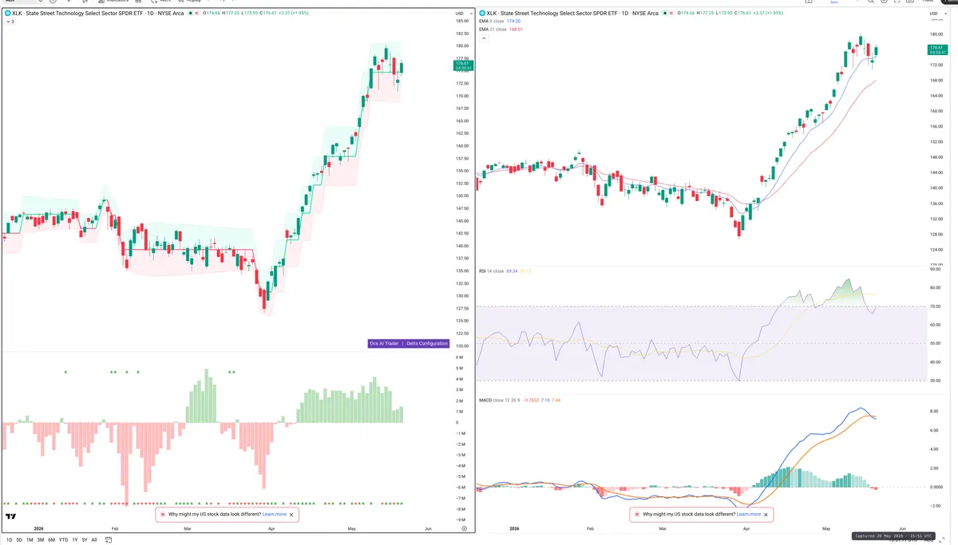Click the Feb label on left time axis
This screenshot has height=545, width=958.
(x=115, y=528)
